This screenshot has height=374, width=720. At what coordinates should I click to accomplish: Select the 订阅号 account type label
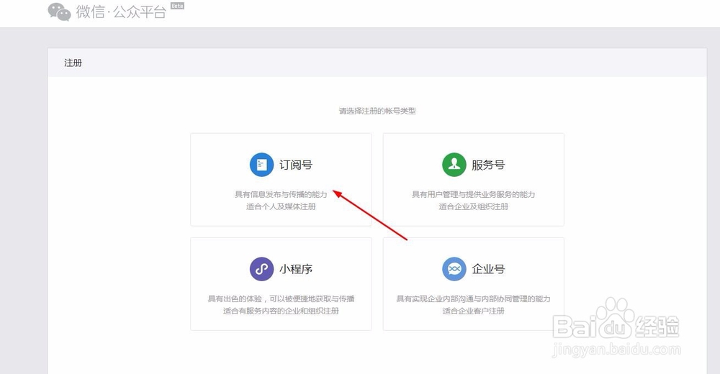296,165
